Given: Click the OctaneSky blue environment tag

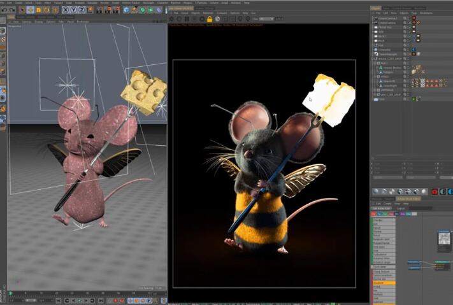Looking at the screenshot, I should [x=413, y=50].
